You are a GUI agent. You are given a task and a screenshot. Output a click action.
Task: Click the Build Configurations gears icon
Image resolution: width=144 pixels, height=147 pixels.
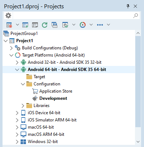(x=18, y=48)
